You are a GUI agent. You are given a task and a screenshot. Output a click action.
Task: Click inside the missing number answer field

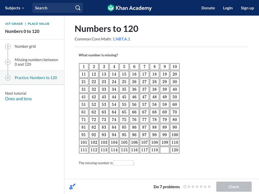pos(123,164)
